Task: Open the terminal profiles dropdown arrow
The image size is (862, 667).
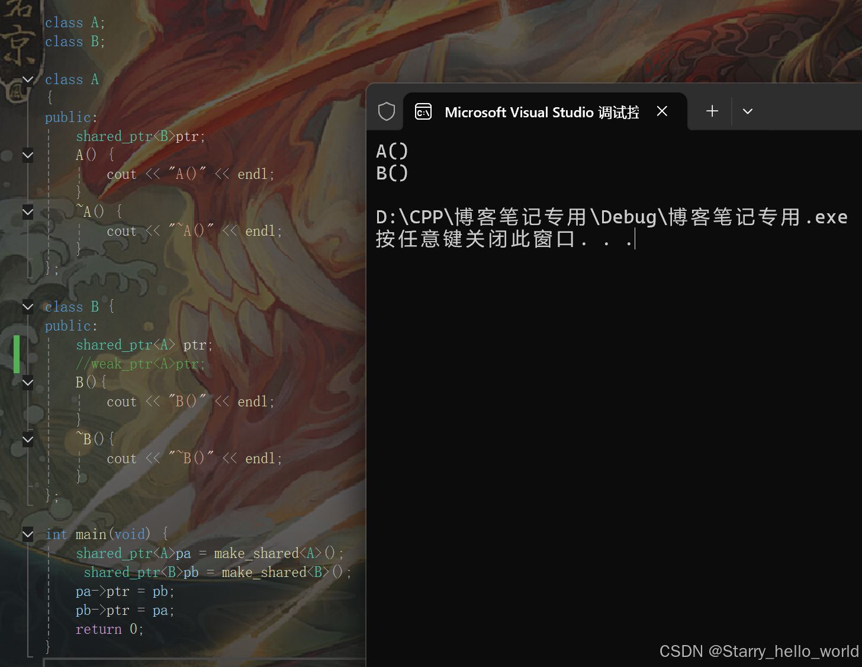Action: pos(748,111)
